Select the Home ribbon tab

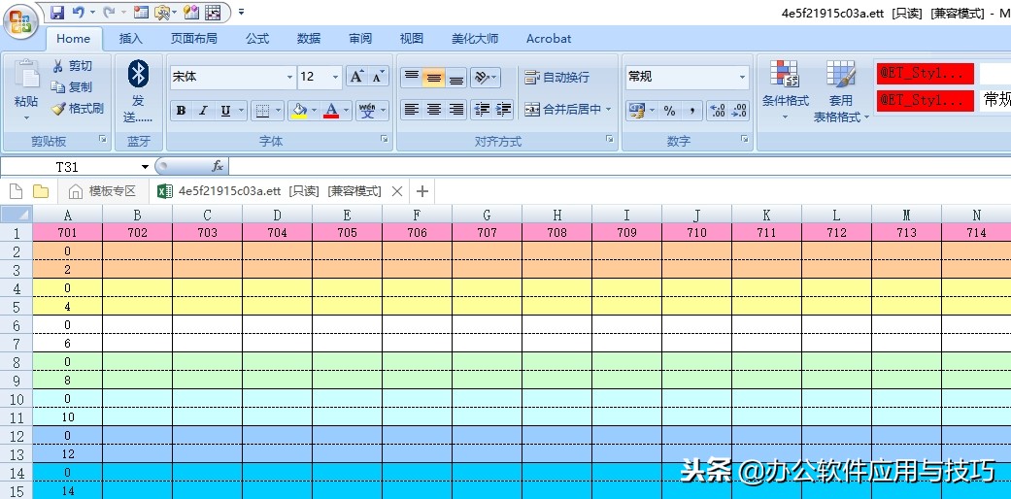coord(74,39)
